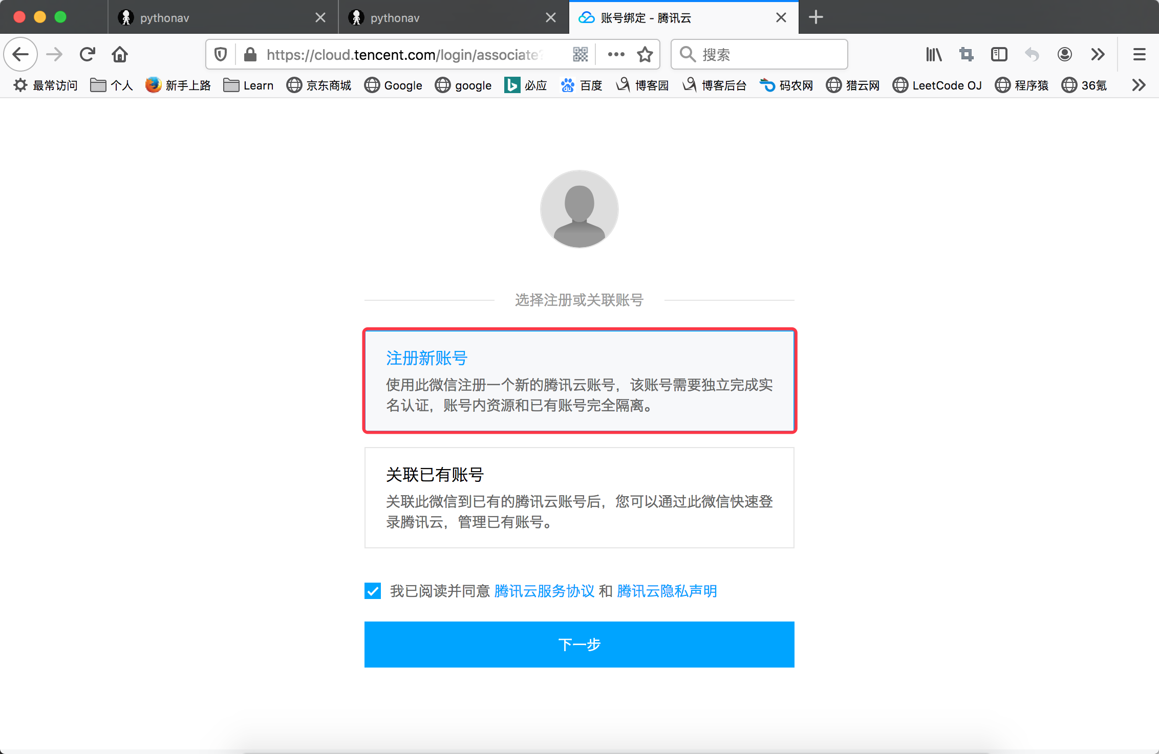The height and width of the screenshot is (754, 1159).
Task: Show more bookmarks overflow chevron
Action: (x=1139, y=85)
